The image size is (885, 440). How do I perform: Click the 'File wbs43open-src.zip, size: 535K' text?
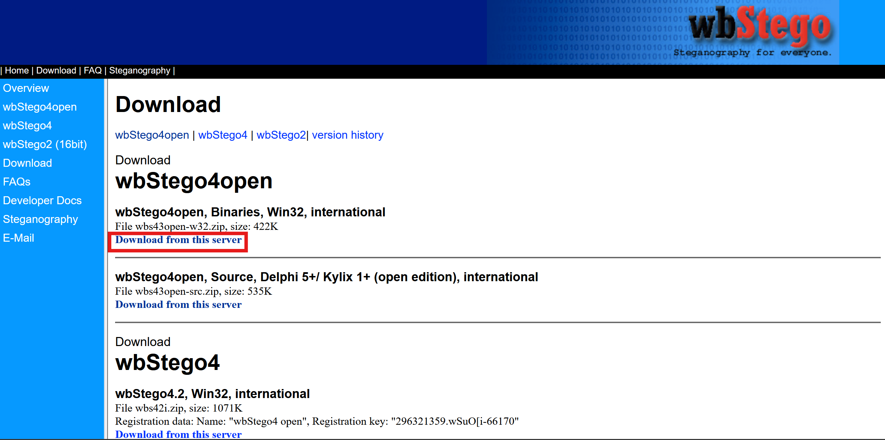point(194,292)
